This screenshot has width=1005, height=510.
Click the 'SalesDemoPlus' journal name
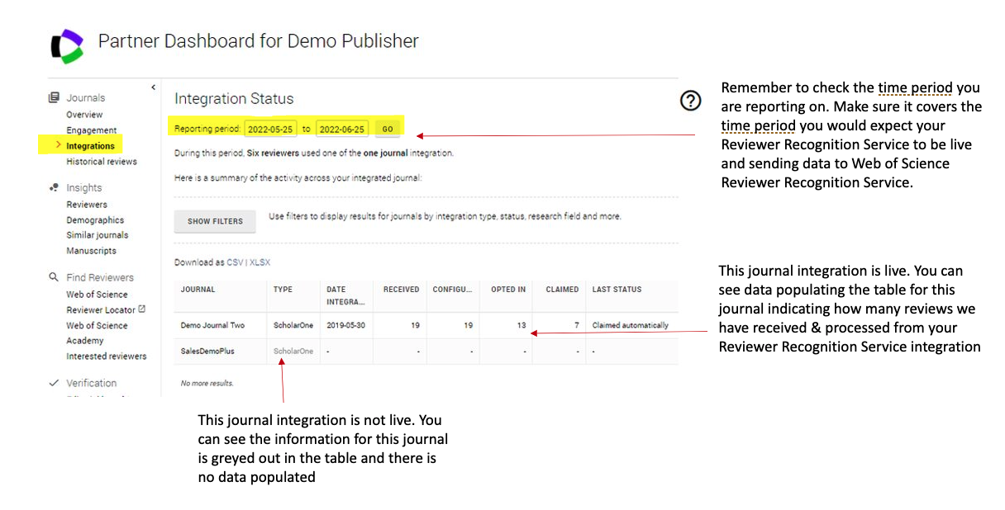(x=207, y=351)
